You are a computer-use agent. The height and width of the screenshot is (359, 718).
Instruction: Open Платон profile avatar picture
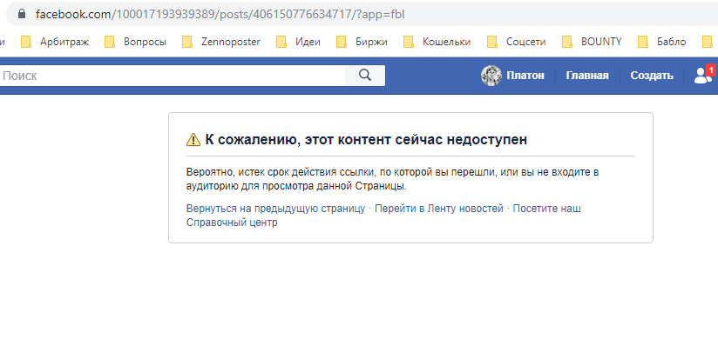(x=491, y=76)
